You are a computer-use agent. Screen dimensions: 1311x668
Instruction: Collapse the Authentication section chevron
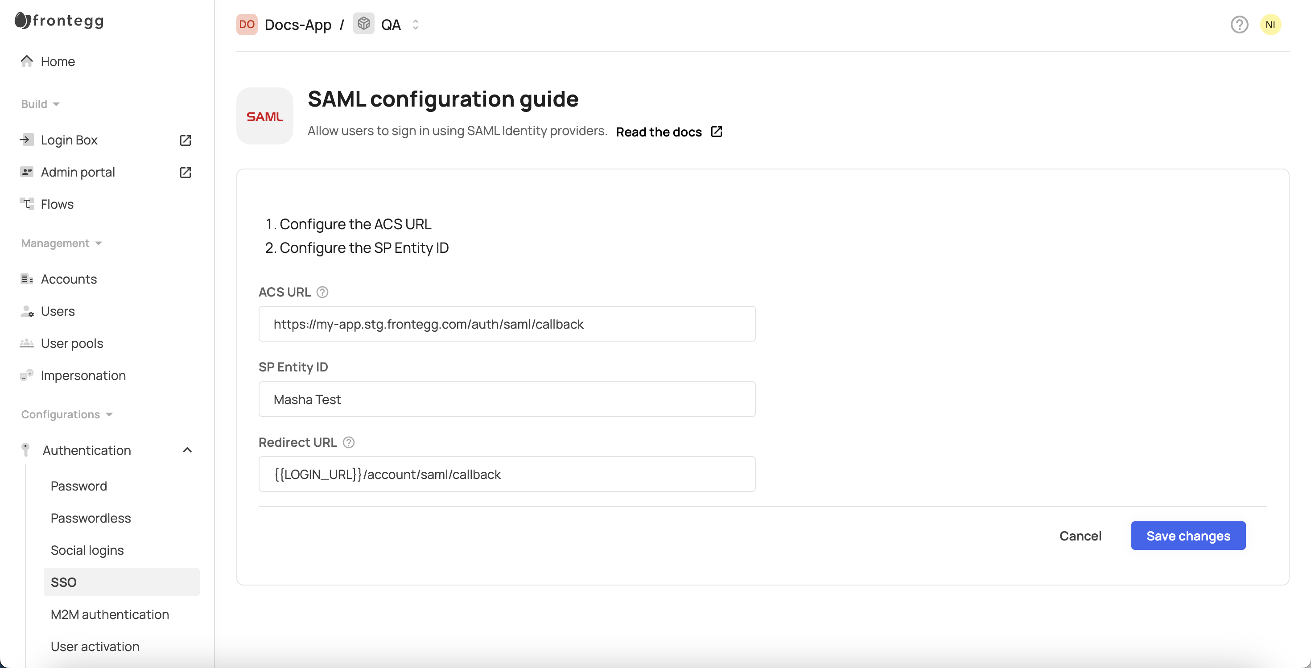187,450
